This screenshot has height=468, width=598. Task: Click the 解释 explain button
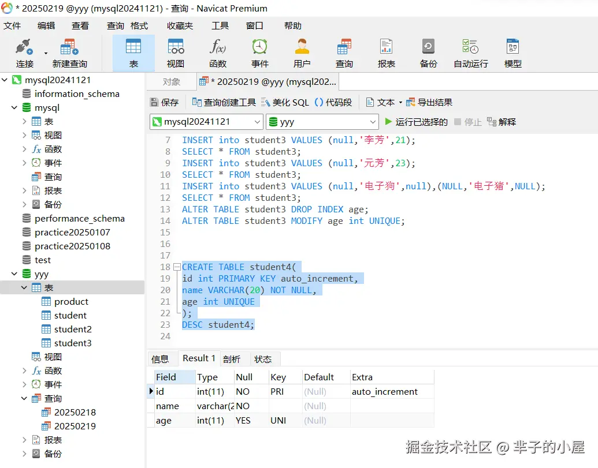coord(502,122)
